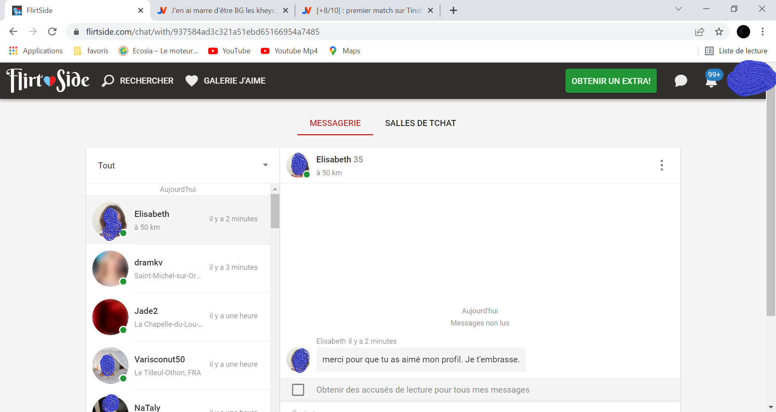This screenshot has height=412, width=776.
Task: Select the Elisabeth conversation in the list
Action: (178, 220)
